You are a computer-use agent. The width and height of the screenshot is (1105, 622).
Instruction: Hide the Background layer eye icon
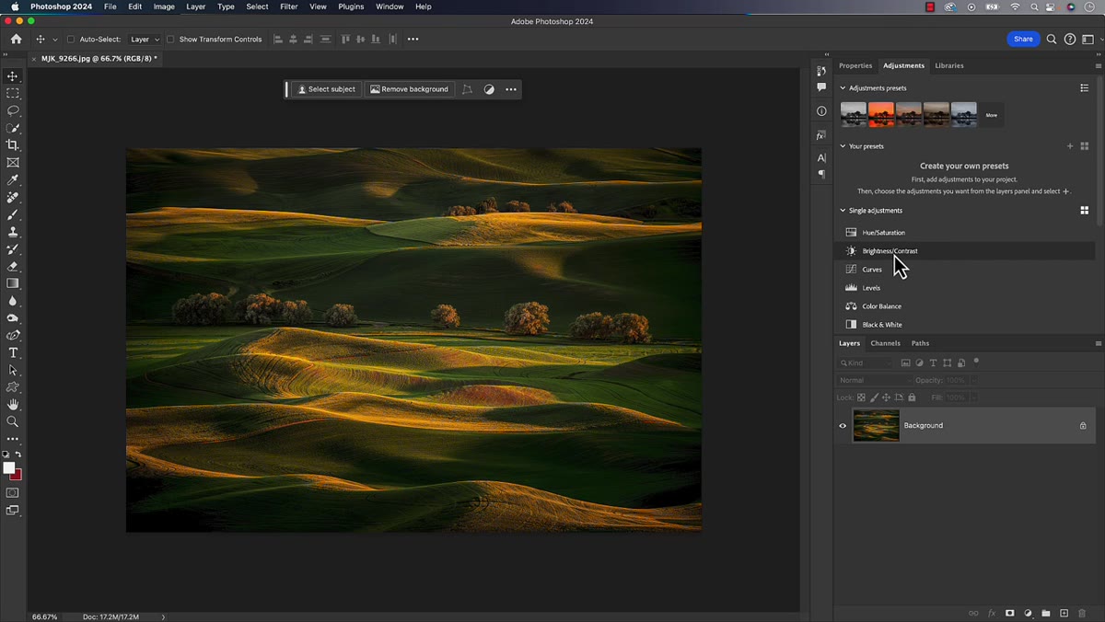(843, 426)
